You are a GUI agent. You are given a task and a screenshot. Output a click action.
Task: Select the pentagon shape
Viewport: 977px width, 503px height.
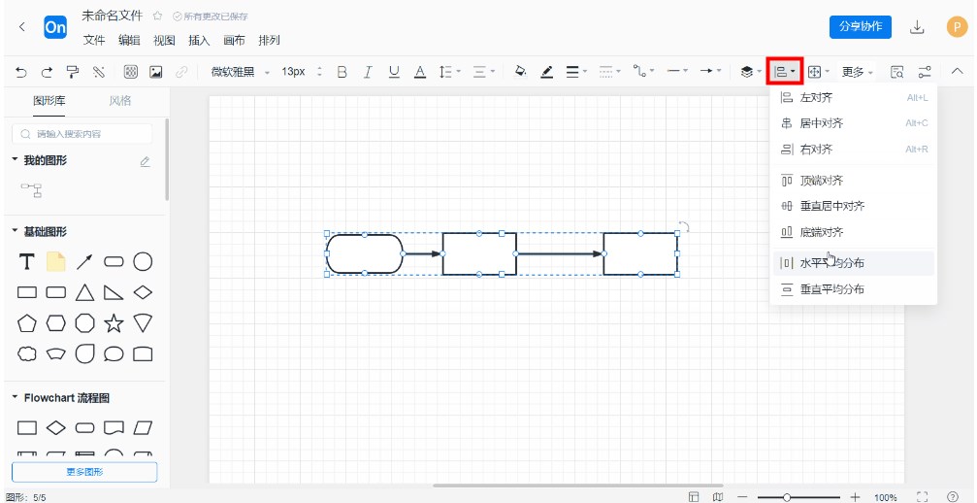click(27, 323)
